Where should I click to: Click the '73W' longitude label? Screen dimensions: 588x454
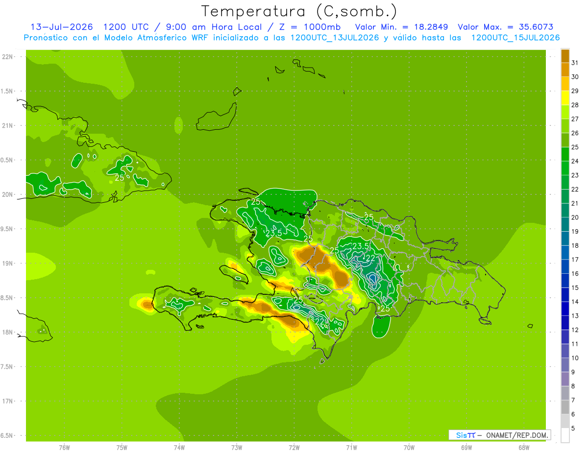(x=237, y=447)
